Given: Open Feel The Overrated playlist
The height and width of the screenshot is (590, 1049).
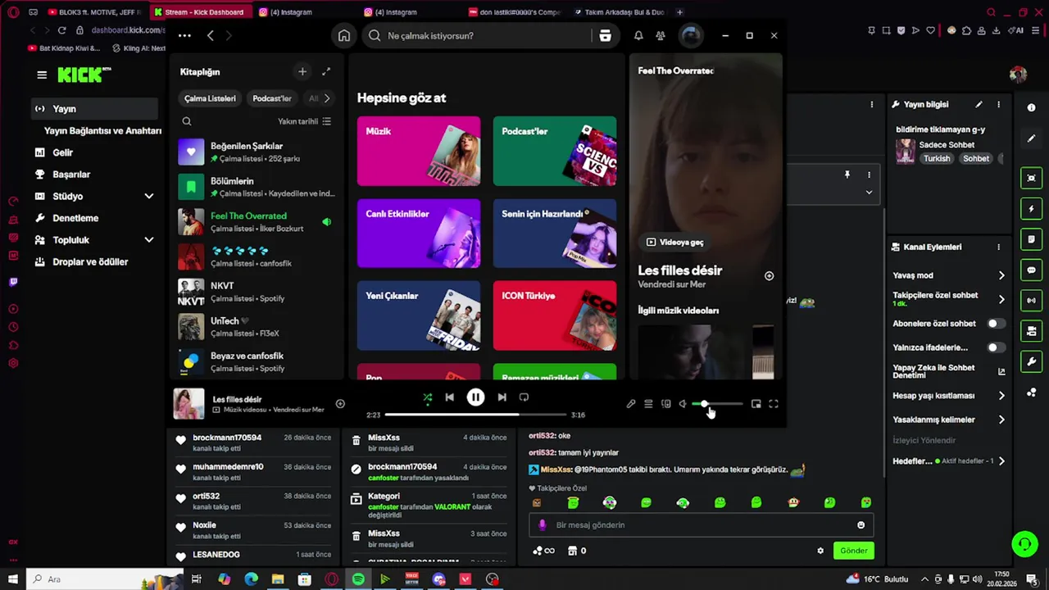Looking at the screenshot, I should pos(257,222).
